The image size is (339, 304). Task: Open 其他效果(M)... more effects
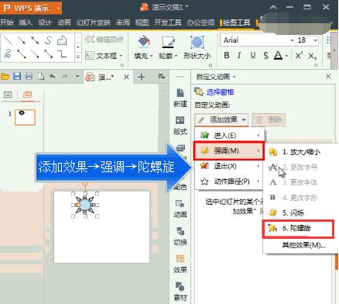click(303, 245)
